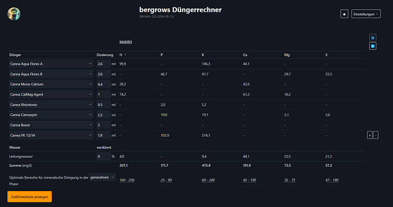Click the bergrows avatar logo
This screenshot has height=207, width=393.
pyautogui.click(x=14, y=14)
